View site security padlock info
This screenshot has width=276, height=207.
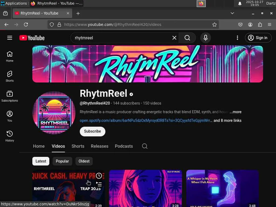pyautogui.click(x=59, y=25)
